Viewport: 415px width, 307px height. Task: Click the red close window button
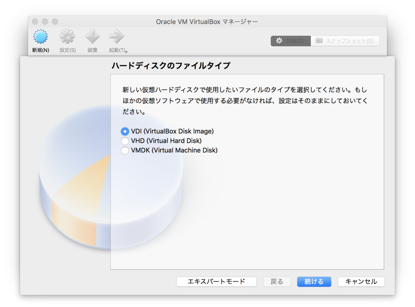click(x=35, y=21)
